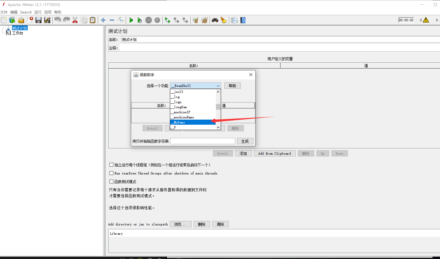
Task: Click the blue Help question mark icon
Action: coord(243,20)
